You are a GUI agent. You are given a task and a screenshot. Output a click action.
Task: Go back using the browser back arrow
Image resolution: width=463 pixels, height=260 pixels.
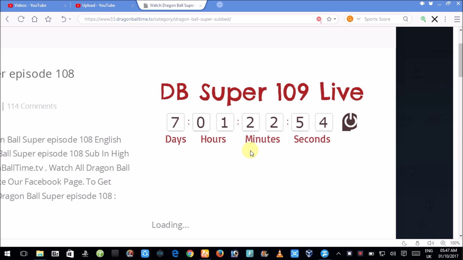[7, 19]
